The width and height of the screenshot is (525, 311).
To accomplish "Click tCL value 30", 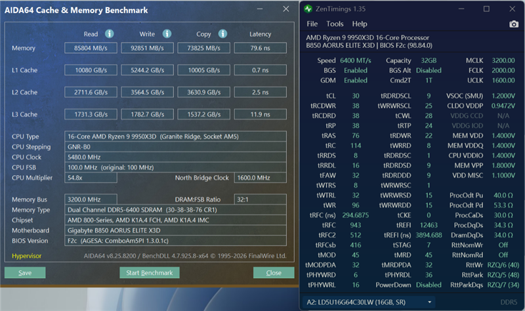I will [356, 96].
